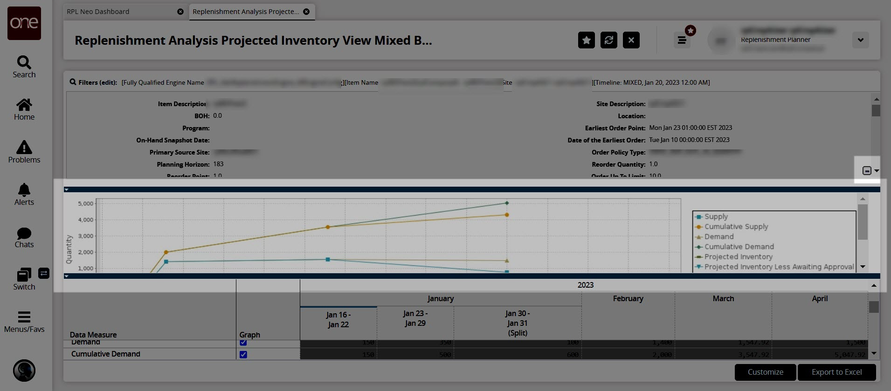
Task: Click the Planning Horizon value 183
Action: tap(218, 164)
